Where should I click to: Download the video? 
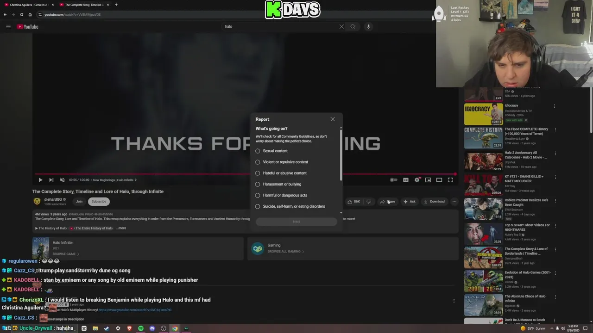(434, 201)
